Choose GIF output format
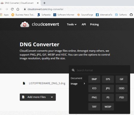 (x=121, y=79)
